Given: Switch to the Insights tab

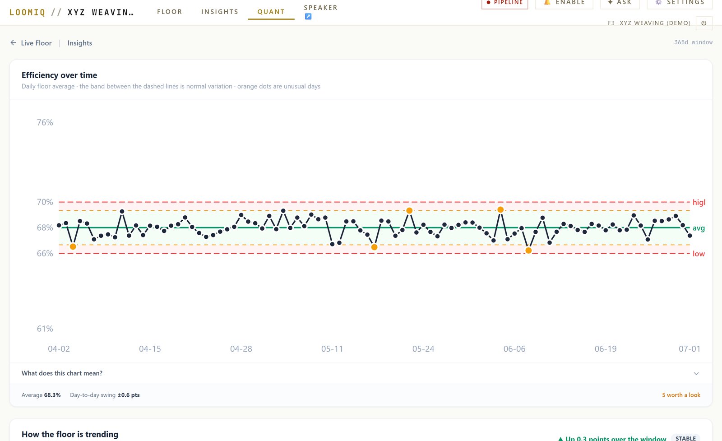Looking at the screenshot, I should pyautogui.click(x=220, y=12).
